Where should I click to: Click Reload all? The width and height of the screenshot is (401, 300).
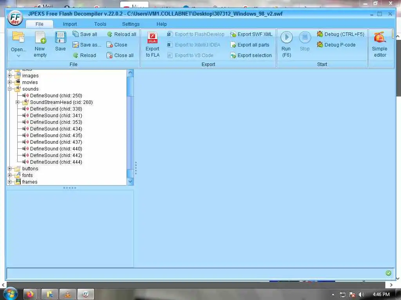[121, 34]
